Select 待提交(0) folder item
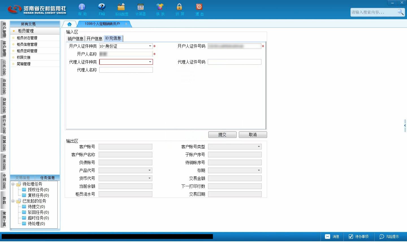407x243 pixels. pos(33,207)
